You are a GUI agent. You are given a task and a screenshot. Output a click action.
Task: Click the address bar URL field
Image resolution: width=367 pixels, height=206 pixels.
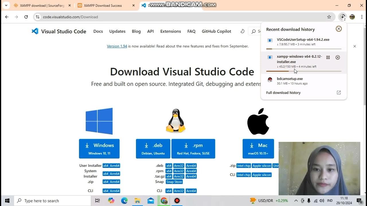coord(183,17)
